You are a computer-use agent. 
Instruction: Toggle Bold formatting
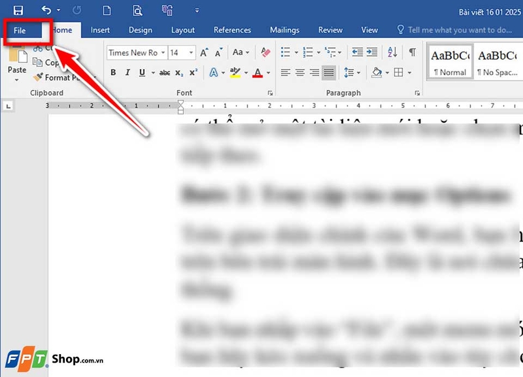(113, 73)
